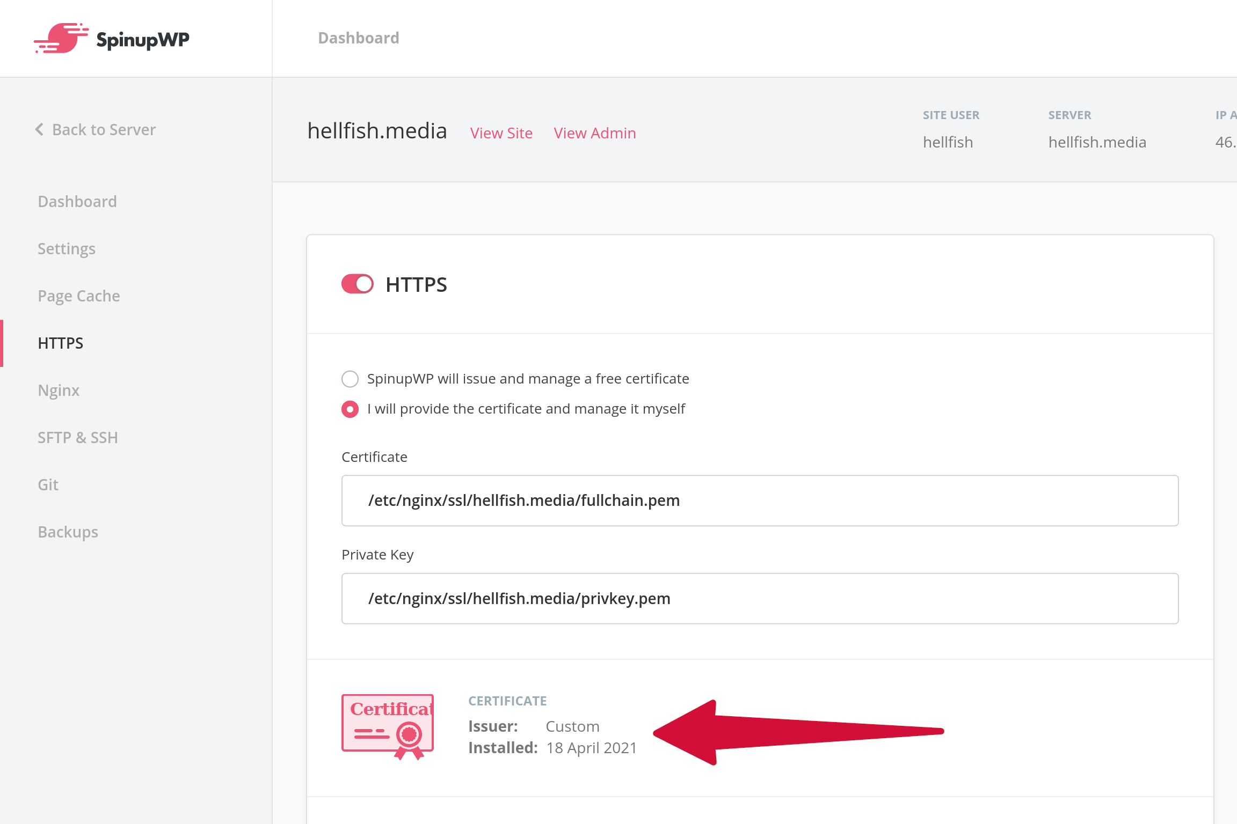This screenshot has height=824, width=1237.
Task: Select the active HTTPS sidebar item
Action: pos(61,343)
